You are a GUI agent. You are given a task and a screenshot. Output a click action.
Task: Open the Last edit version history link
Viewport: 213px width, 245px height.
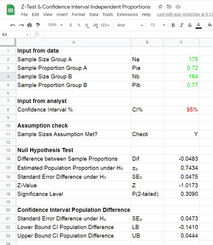[x=185, y=14]
